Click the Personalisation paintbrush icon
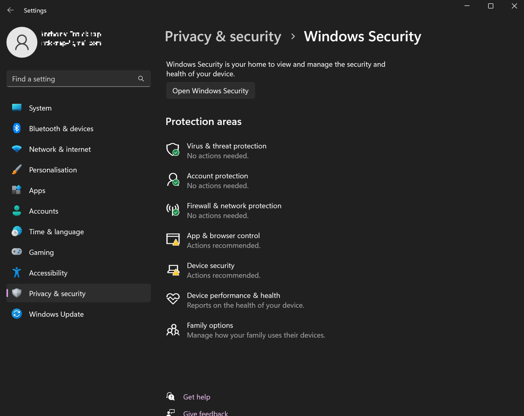This screenshot has height=416, width=524. [x=17, y=169]
